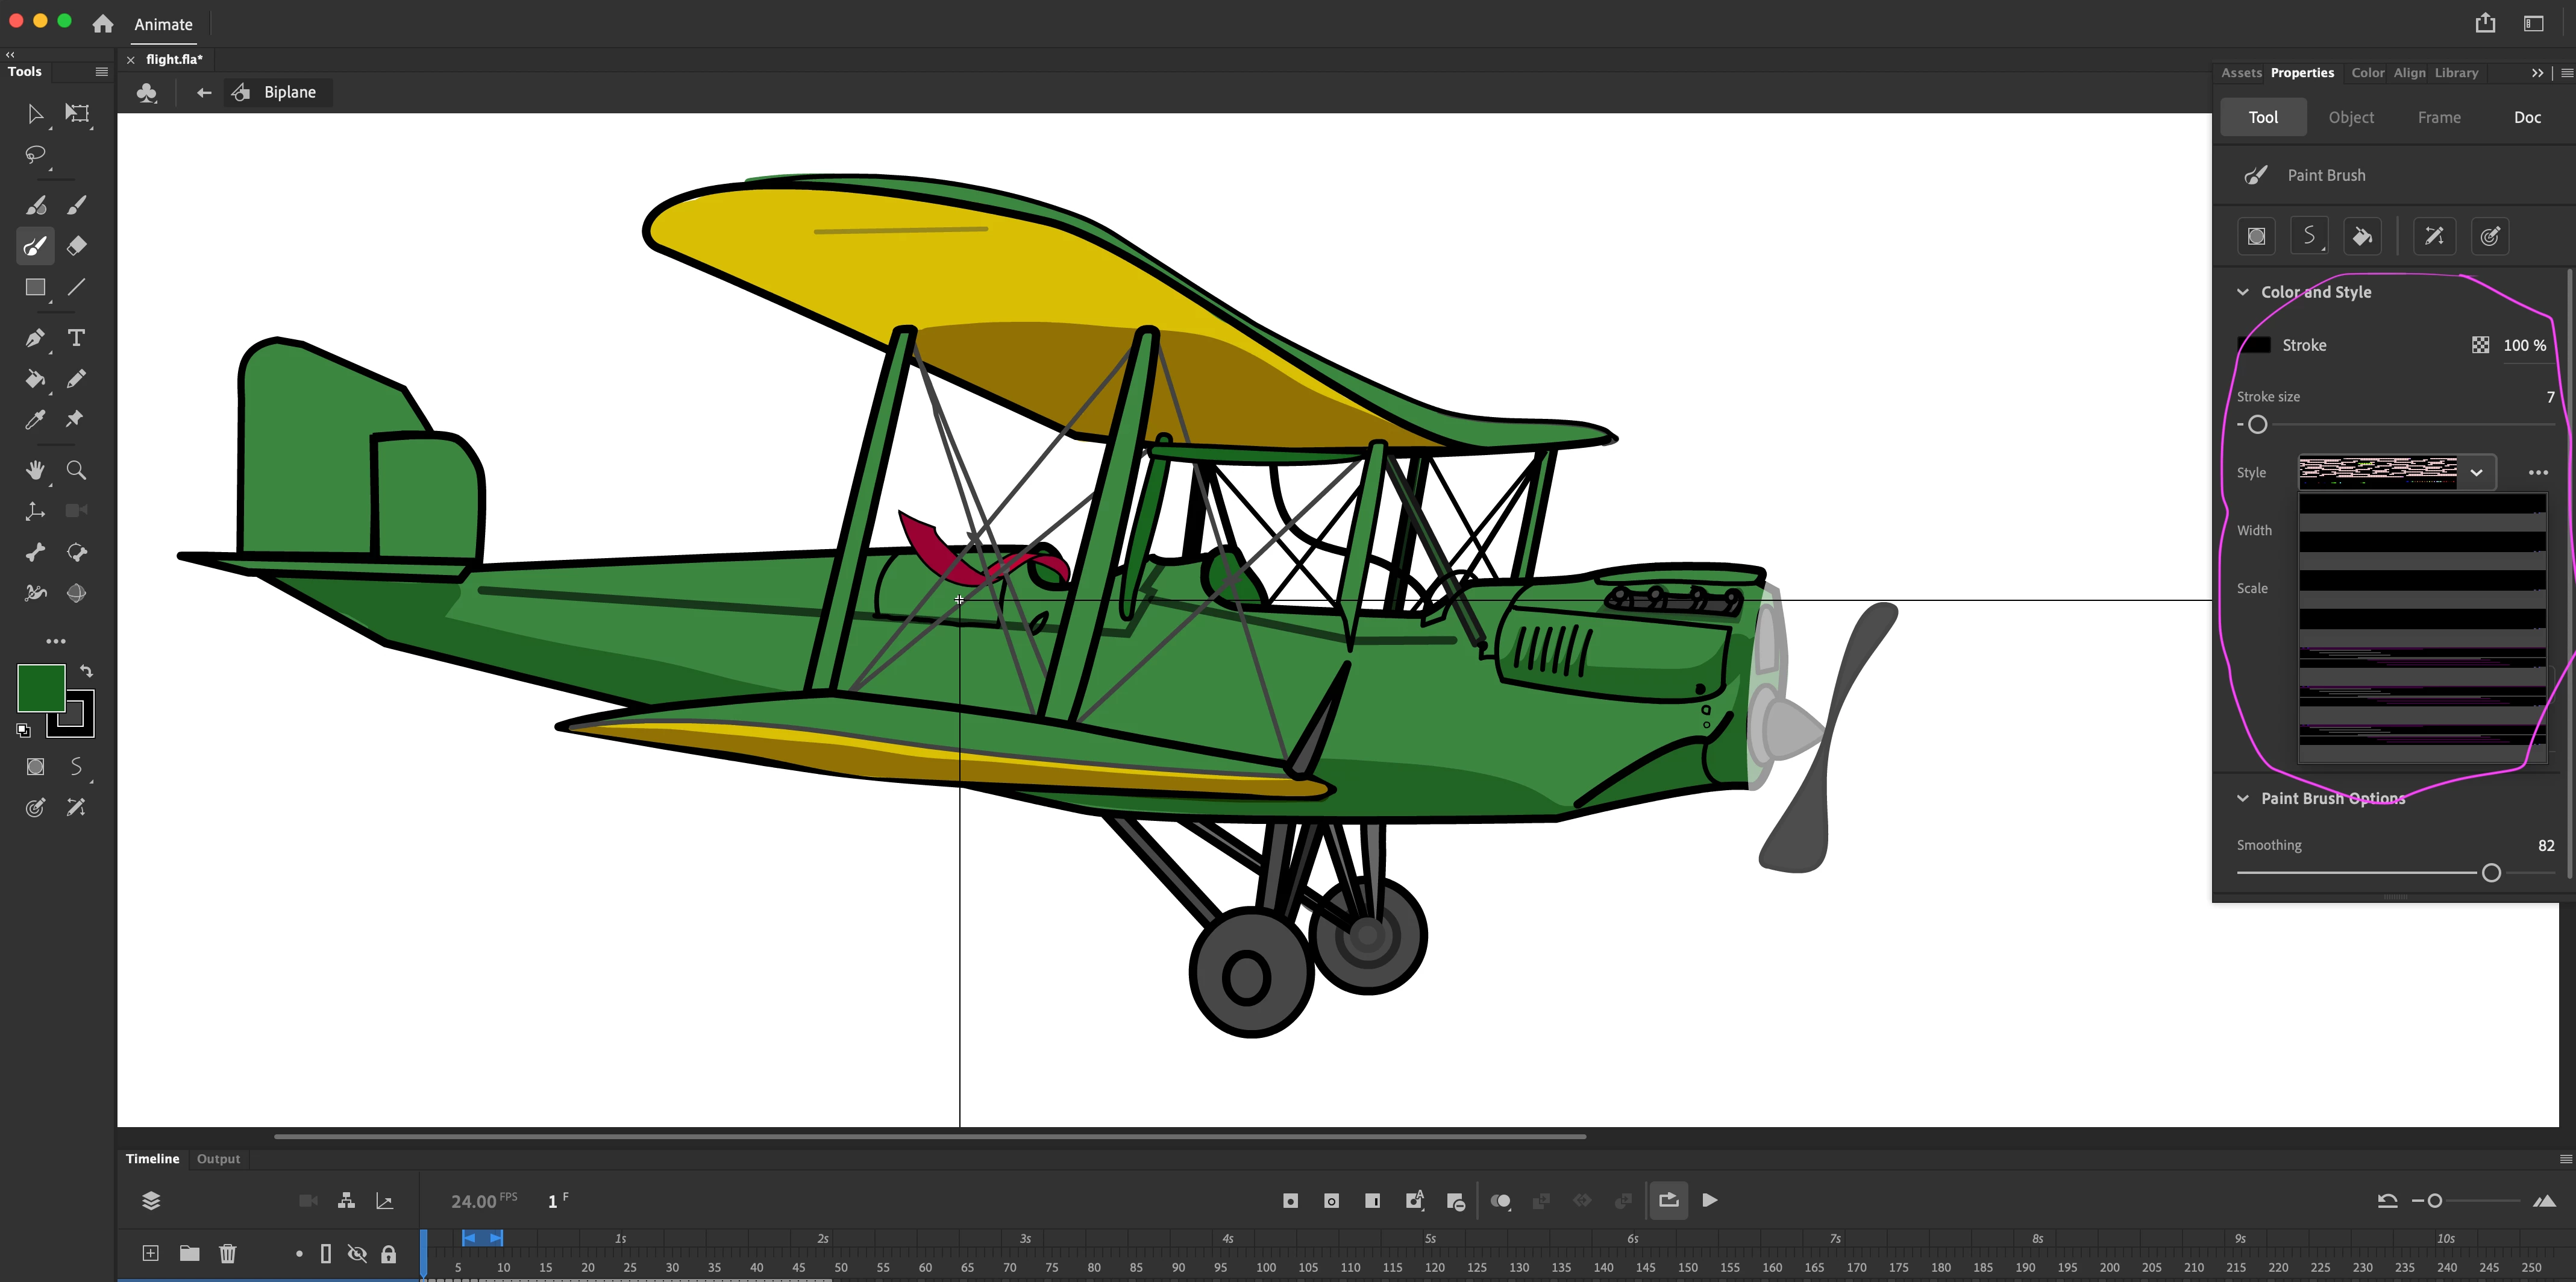
Task: Open the stroke Style dropdown
Action: point(2476,473)
